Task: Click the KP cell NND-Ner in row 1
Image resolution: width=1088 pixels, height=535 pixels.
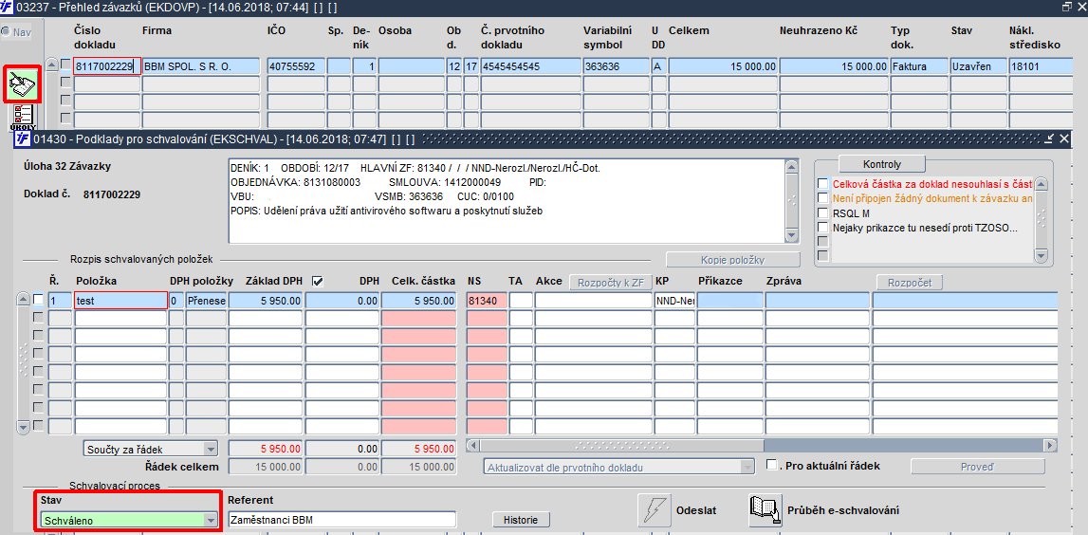Action: pyautogui.click(x=674, y=301)
